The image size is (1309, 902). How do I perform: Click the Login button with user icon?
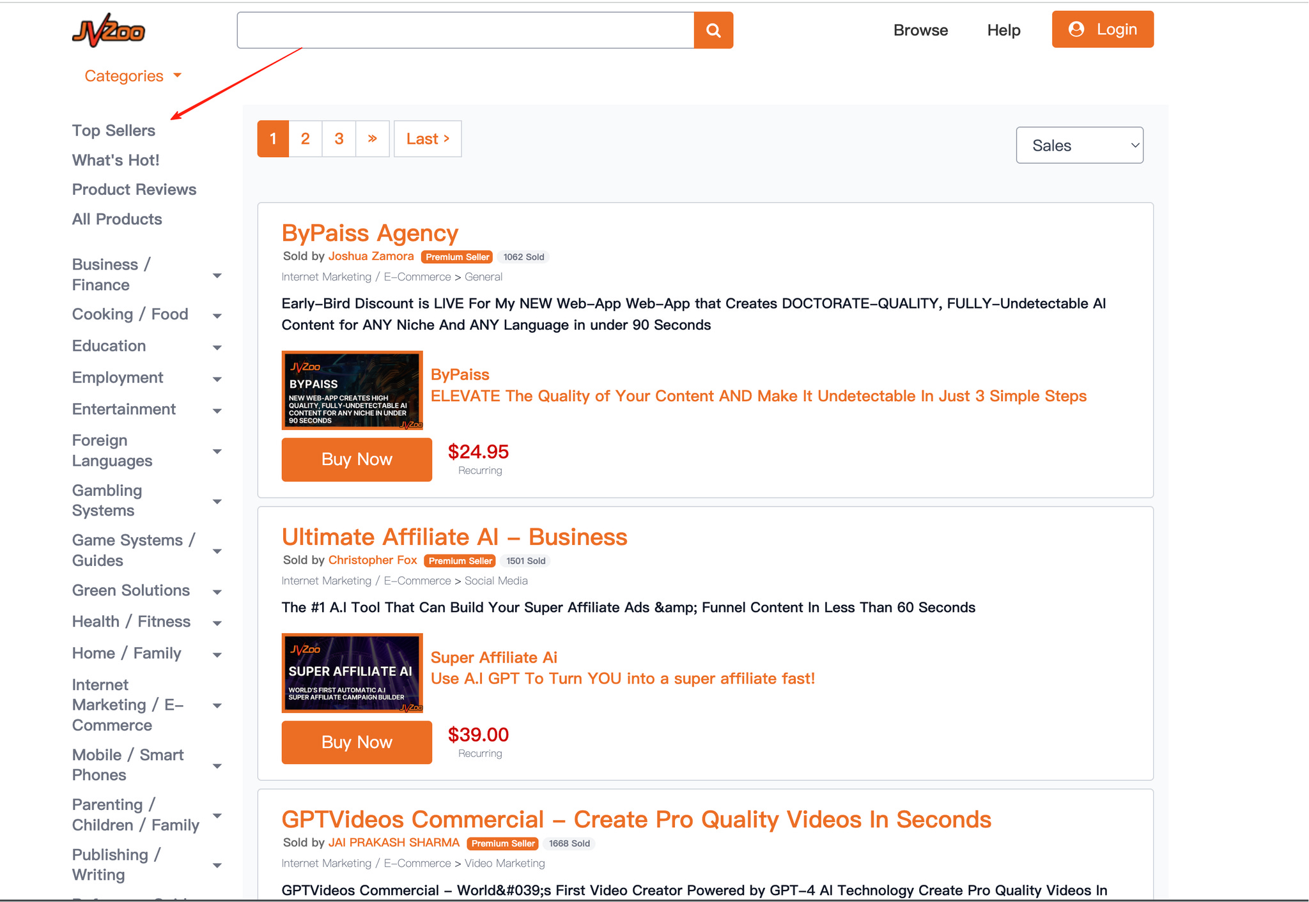coord(1103,29)
